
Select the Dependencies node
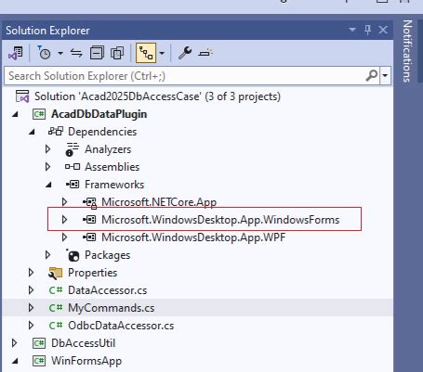coord(102,132)
